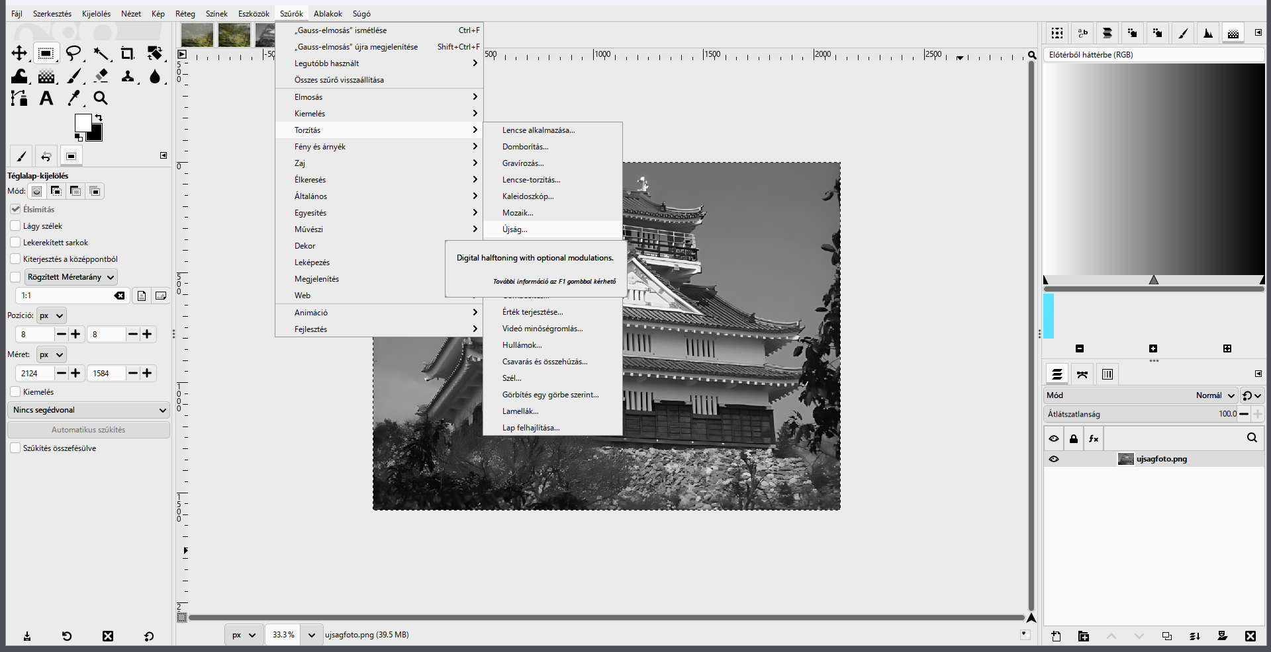Choose Újság... from the Torzítás submenu

[553, 229]
